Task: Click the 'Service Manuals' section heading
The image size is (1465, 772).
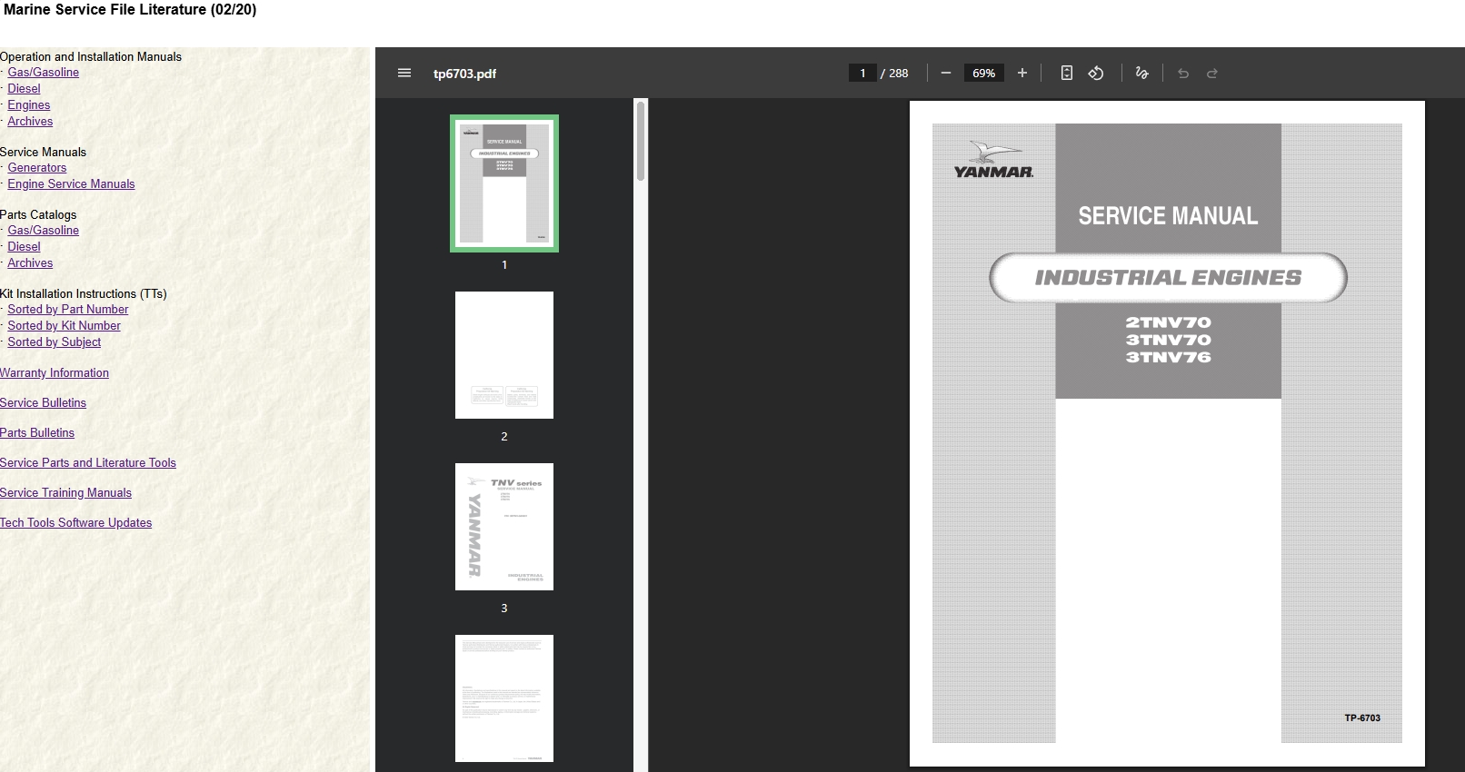Action: click(x=44, y=153)
